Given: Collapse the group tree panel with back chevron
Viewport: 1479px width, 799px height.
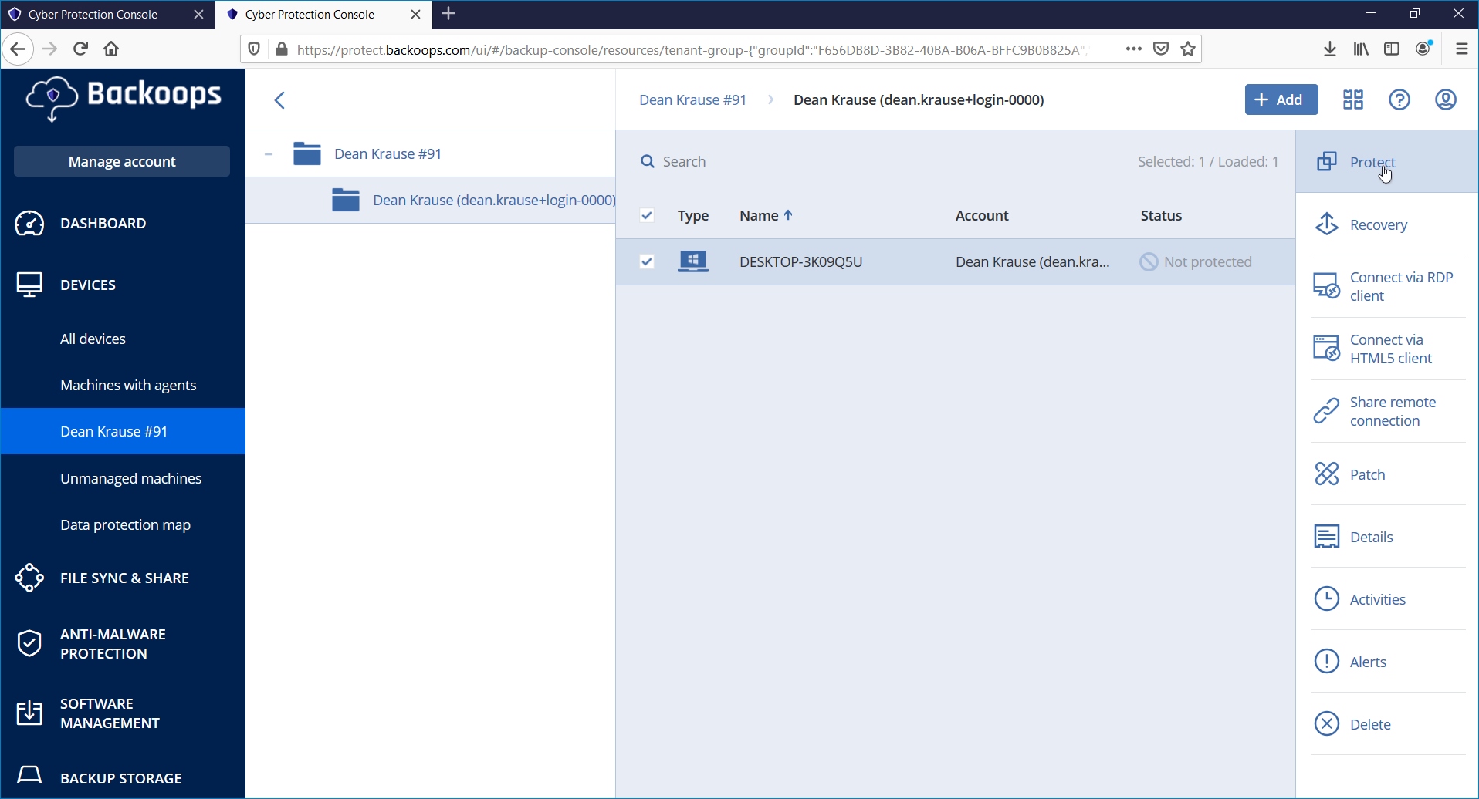Looking at the screenshot, I should (x=280, y=100).
